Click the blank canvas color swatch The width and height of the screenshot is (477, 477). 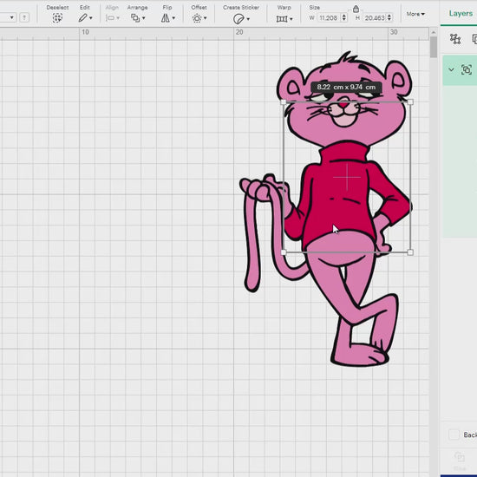coord(454,435)
